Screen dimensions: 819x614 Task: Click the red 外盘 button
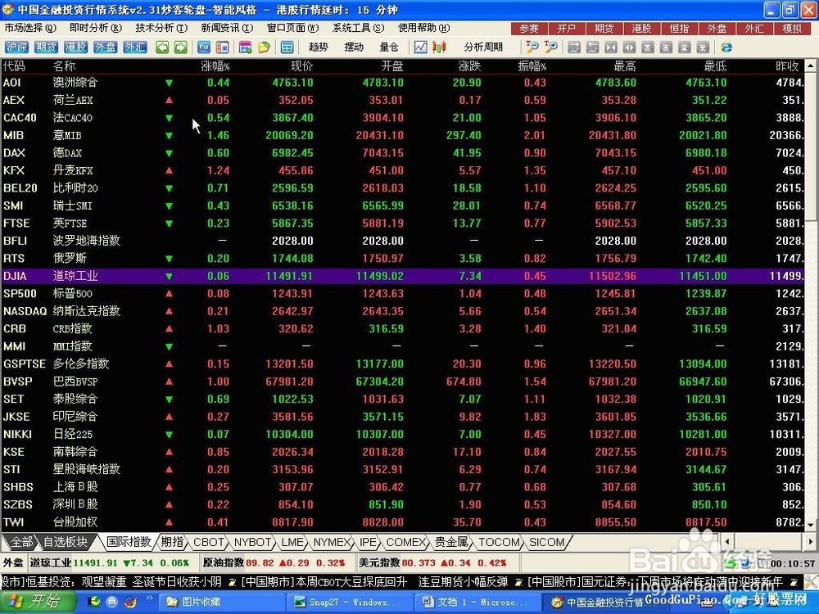(717, 28)
